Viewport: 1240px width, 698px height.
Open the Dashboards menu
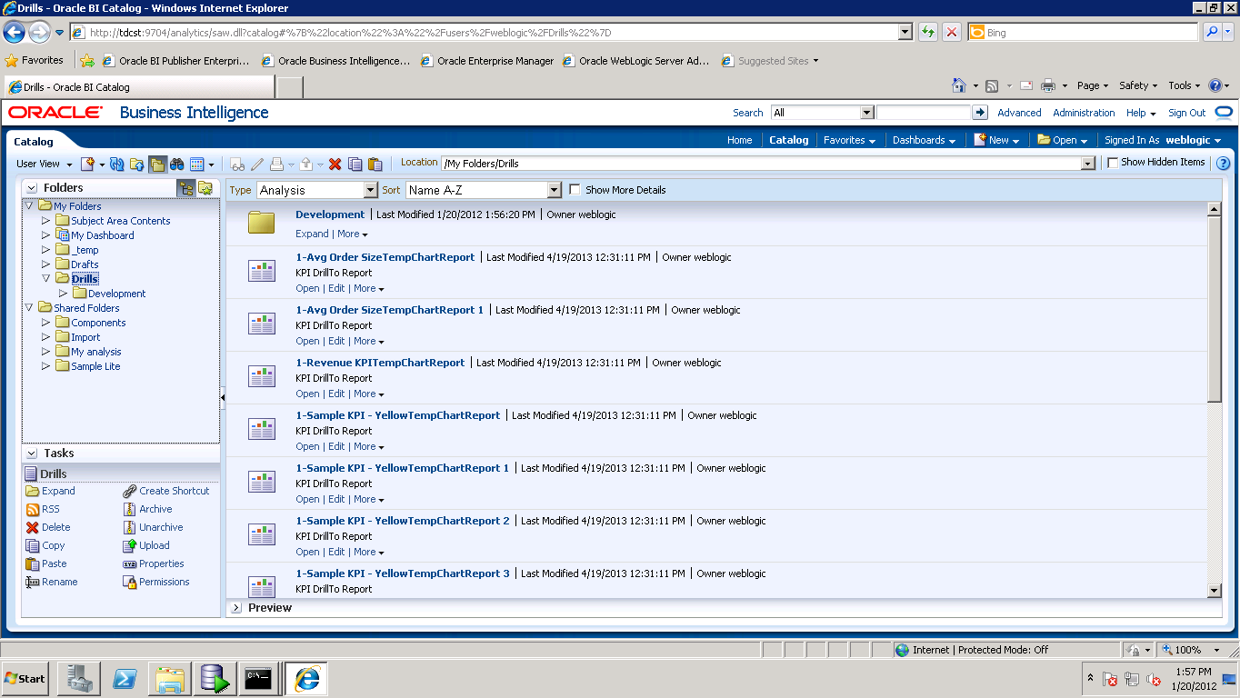[x=924, y=140]
